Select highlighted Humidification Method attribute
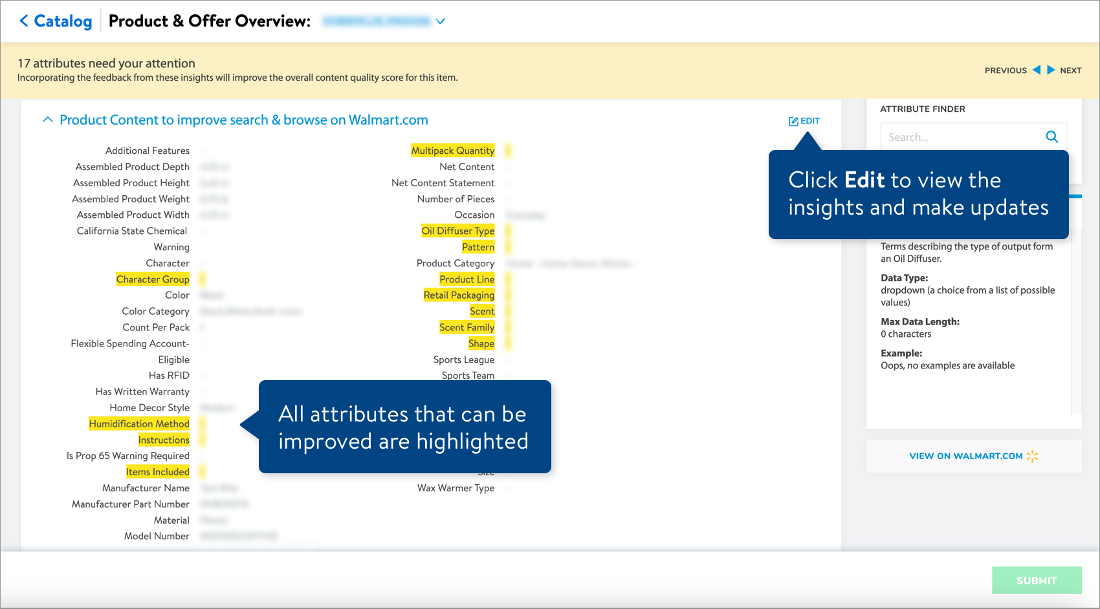 139,424
